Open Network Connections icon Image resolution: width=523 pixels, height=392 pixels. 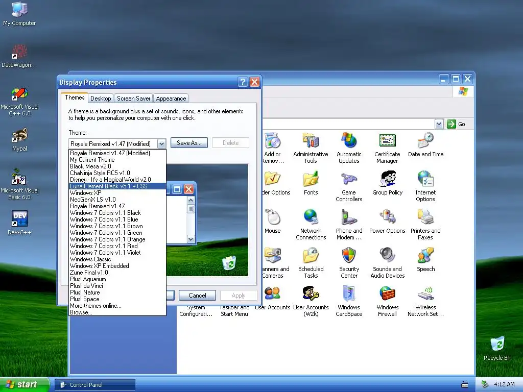coord(311,225)
